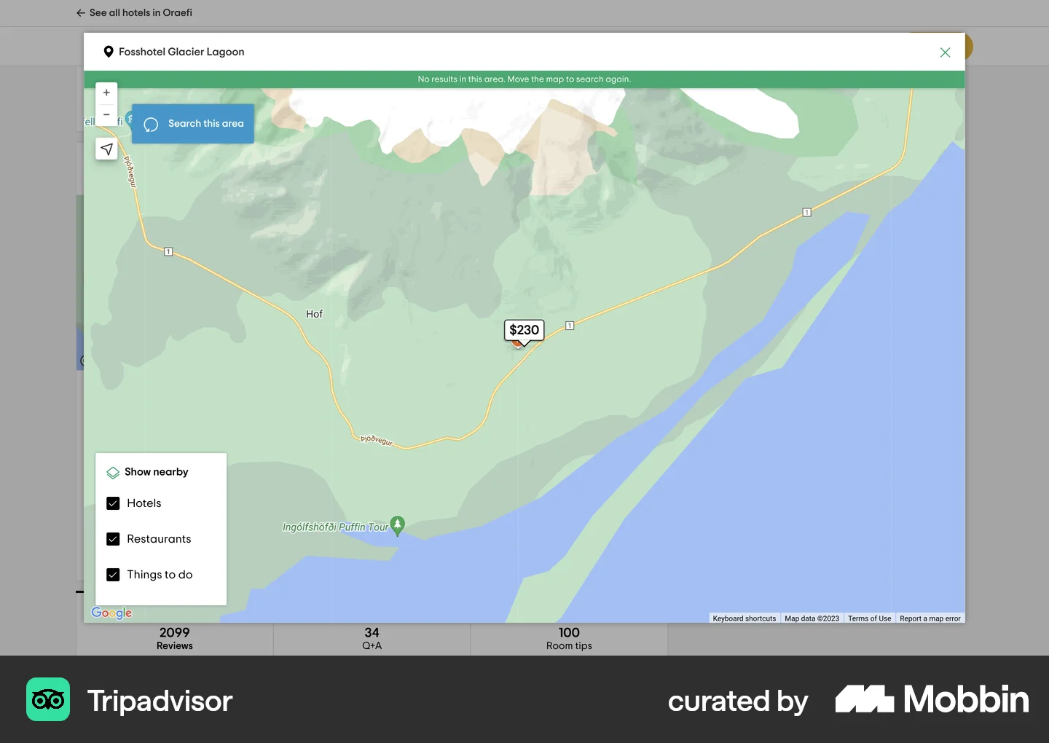
Task: Uncheck the Restaurants checkbox
Action: coord(113,539)
